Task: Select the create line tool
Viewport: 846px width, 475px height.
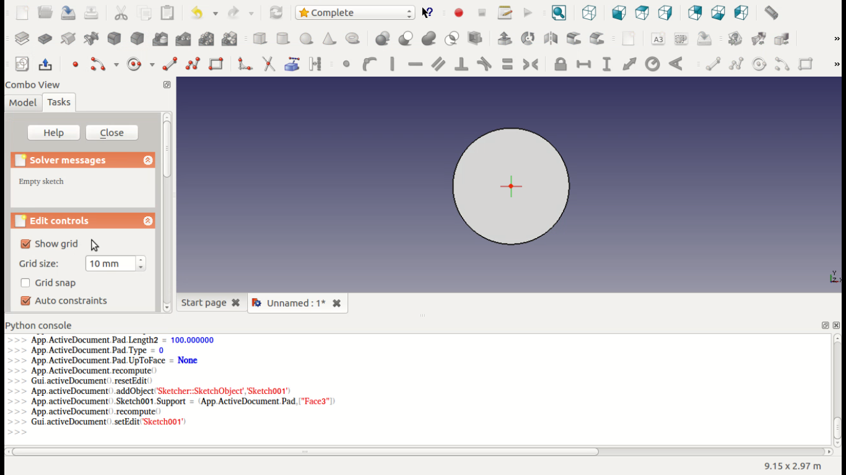Action: pyautogui.click(x=170, y=64)
